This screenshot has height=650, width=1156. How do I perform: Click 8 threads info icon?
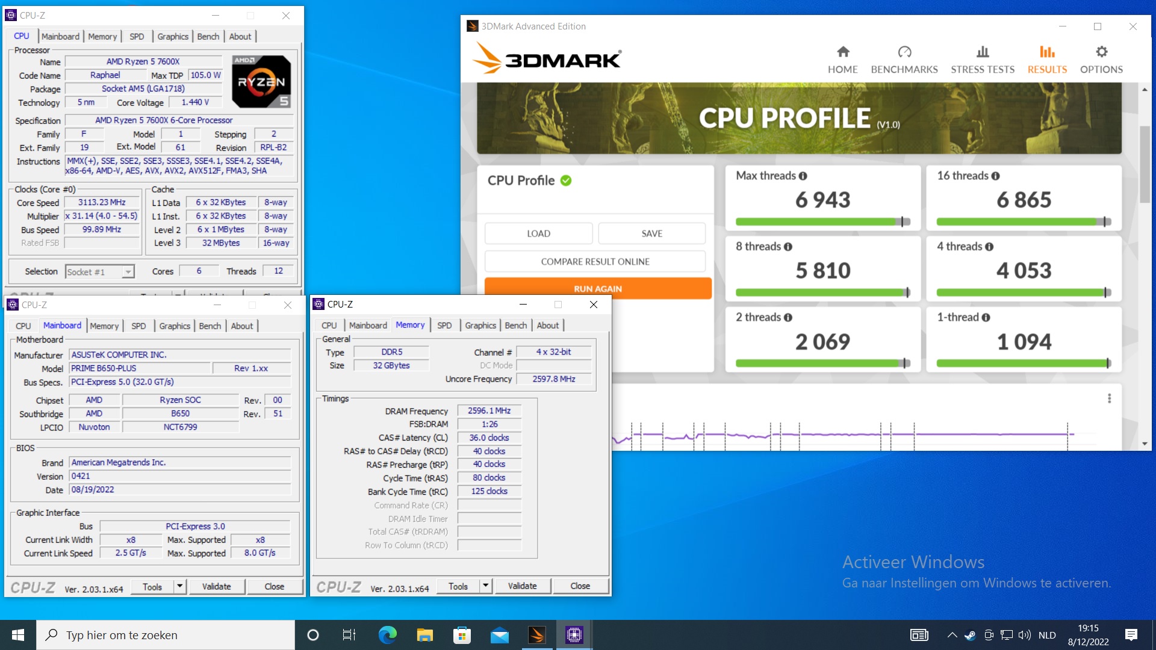pos(788,247)
